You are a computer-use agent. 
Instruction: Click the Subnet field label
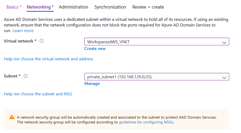pos(11,76)
